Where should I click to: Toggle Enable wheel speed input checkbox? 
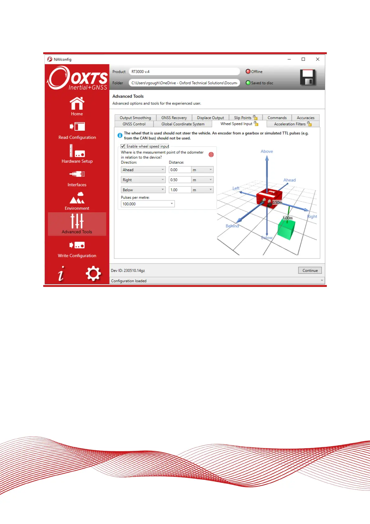123,146
